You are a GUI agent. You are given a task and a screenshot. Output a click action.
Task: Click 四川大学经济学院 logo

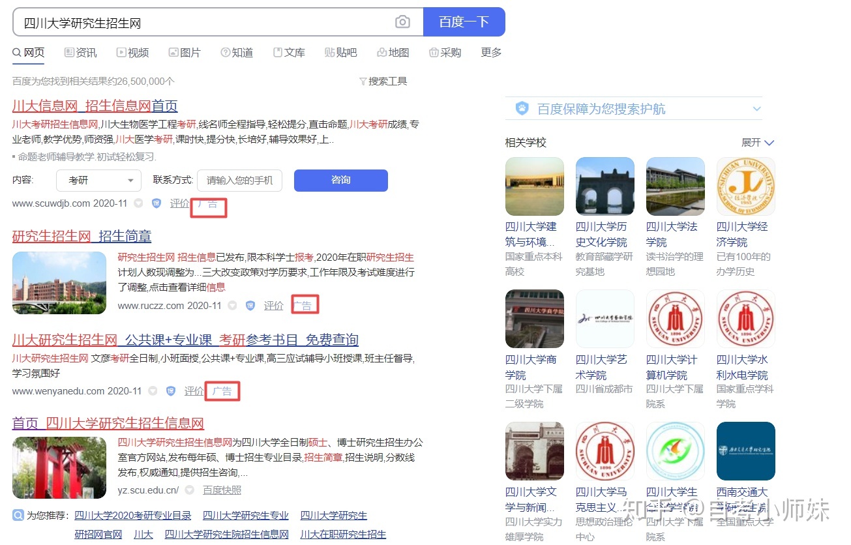746,186
